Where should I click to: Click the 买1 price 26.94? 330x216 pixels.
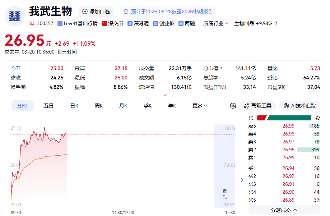[288, 168]
